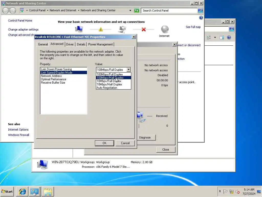The width and height of the screenshot is (262, 197).
Task: Select Link Down Power Saving property
Action: coord(63,69)
